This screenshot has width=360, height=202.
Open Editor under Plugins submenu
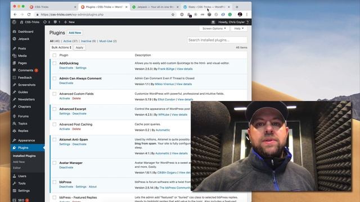(17, 168)
